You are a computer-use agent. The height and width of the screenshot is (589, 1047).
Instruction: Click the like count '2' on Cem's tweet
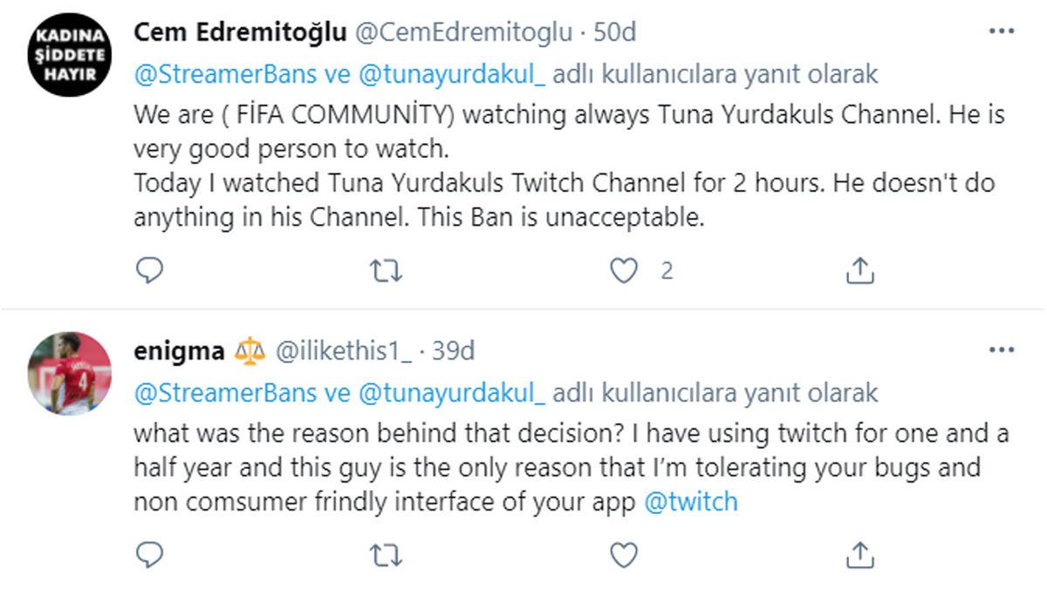(665, 271)
